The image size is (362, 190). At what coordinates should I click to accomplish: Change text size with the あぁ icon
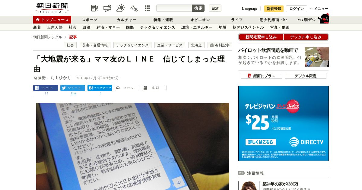[134, 8]
